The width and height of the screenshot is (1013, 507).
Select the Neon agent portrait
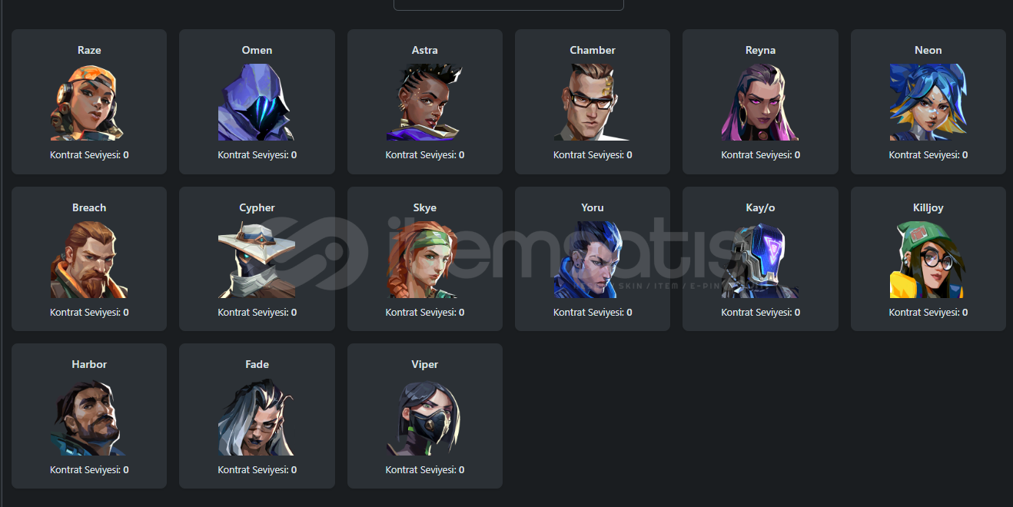[928, 102]
